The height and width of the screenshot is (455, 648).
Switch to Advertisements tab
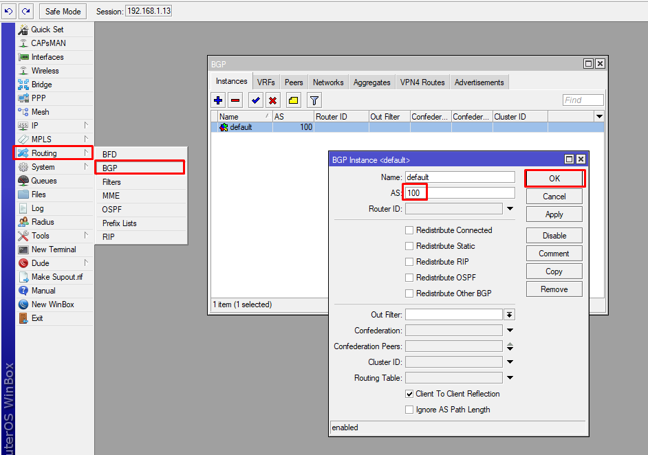[x=479, y=82]
